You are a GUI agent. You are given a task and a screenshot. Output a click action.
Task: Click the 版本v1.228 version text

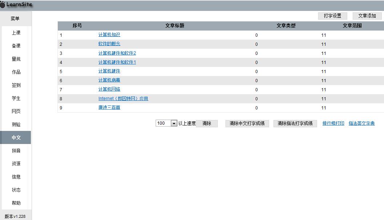[x=15, y=216]
